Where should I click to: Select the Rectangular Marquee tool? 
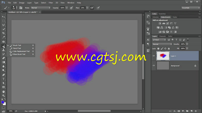(x=4, y=21)
